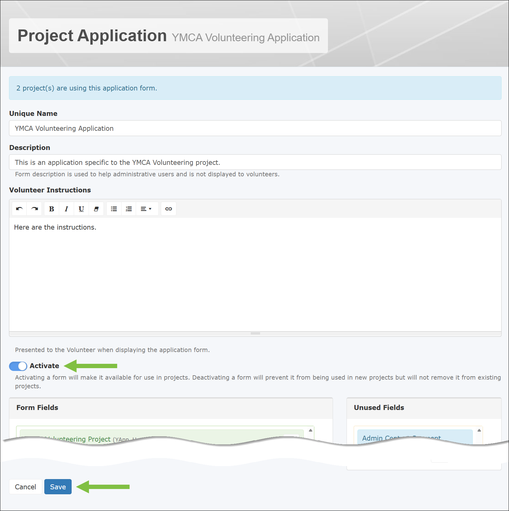Toggle the Activate switch

[x=18, y=366]
